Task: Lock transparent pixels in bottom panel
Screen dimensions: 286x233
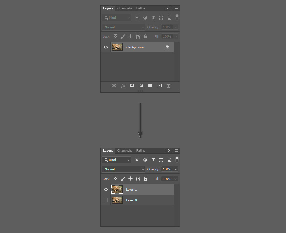Action: (x=115, y=179)
